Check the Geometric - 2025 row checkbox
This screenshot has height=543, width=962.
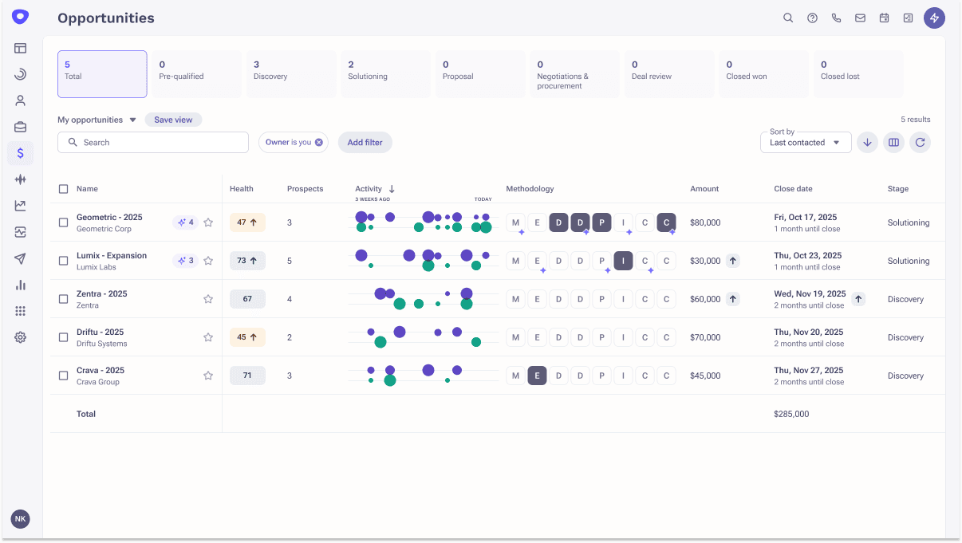point(64,222)
